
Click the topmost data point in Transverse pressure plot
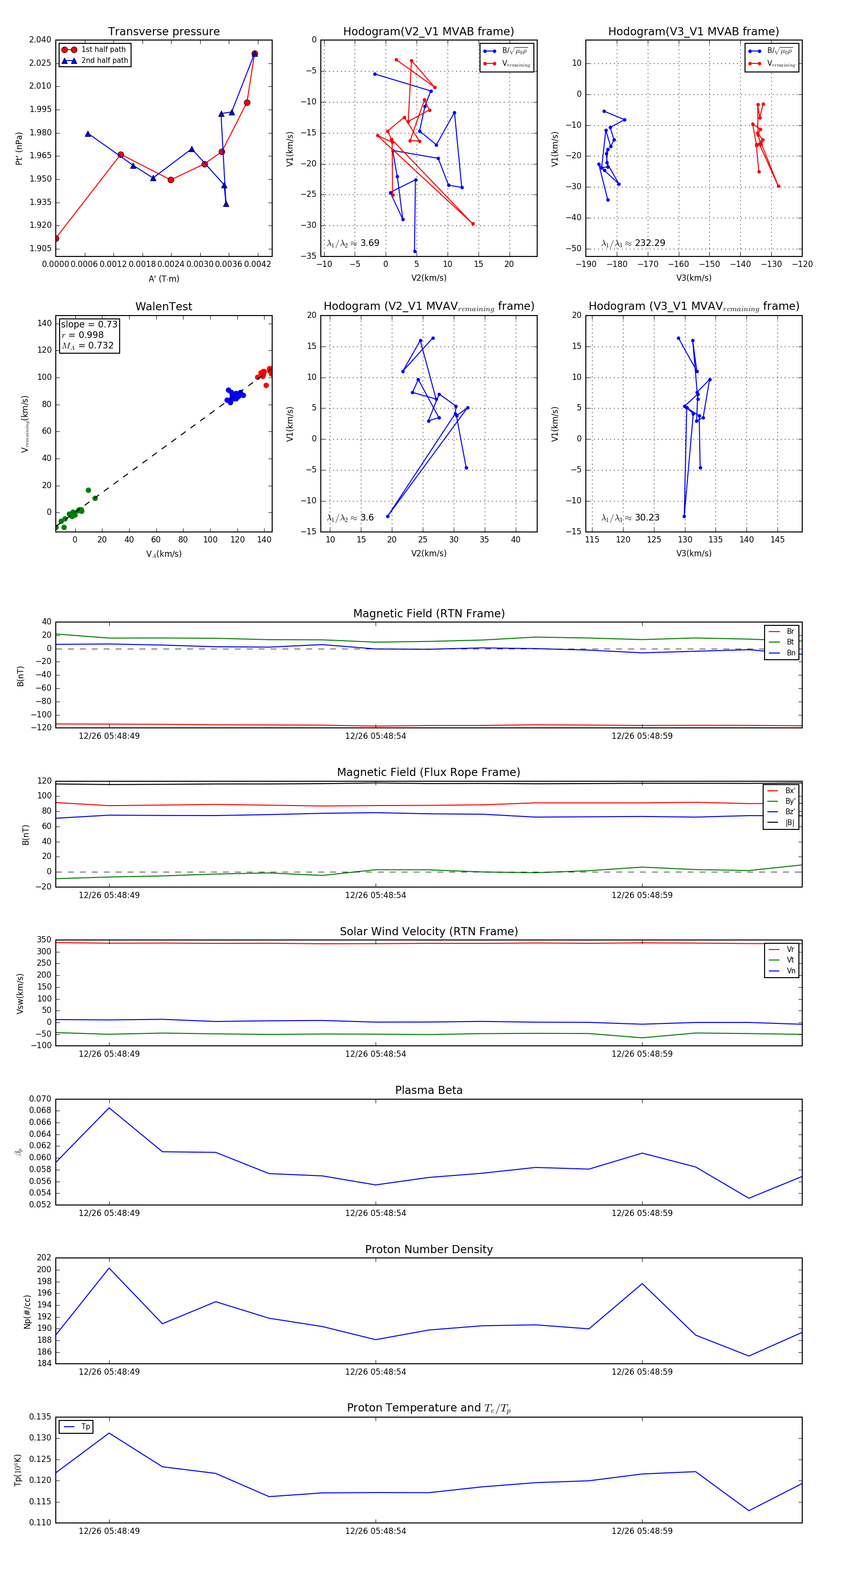click(x=255, y=54)
